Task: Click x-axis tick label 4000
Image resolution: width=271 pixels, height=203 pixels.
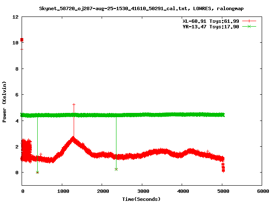Action: click(x=183, y=191)
